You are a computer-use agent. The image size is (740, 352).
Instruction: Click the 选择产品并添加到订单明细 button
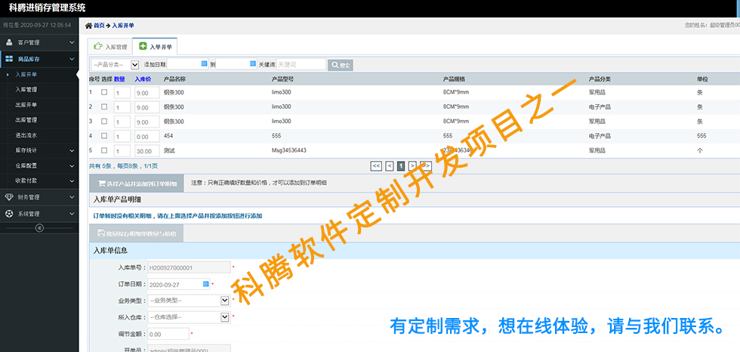136,183
